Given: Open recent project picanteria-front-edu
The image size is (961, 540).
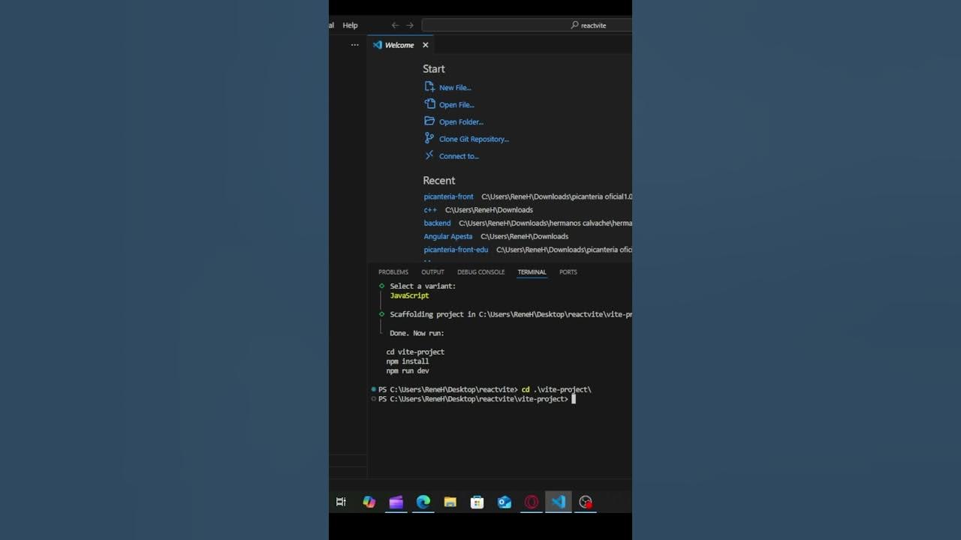Looking at the screenshot, I should [456, 250].
